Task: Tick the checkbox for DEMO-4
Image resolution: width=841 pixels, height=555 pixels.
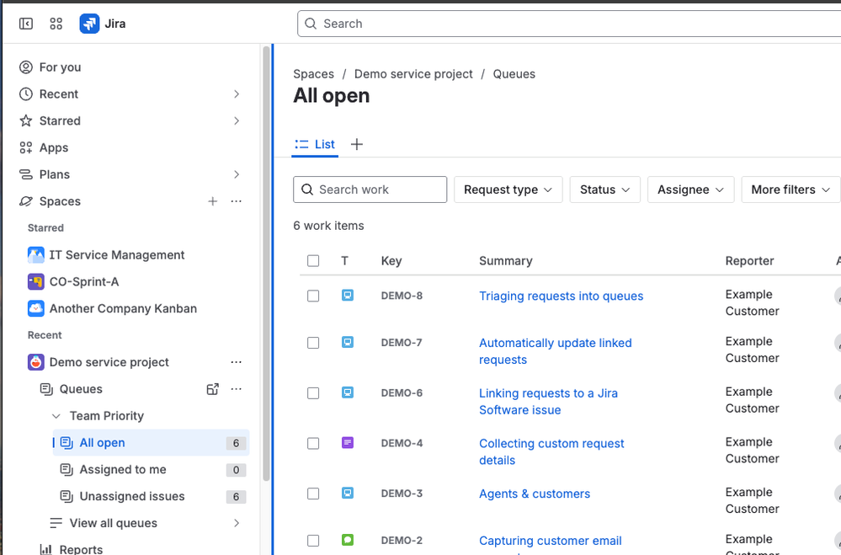Action: (x=313, y=443)
